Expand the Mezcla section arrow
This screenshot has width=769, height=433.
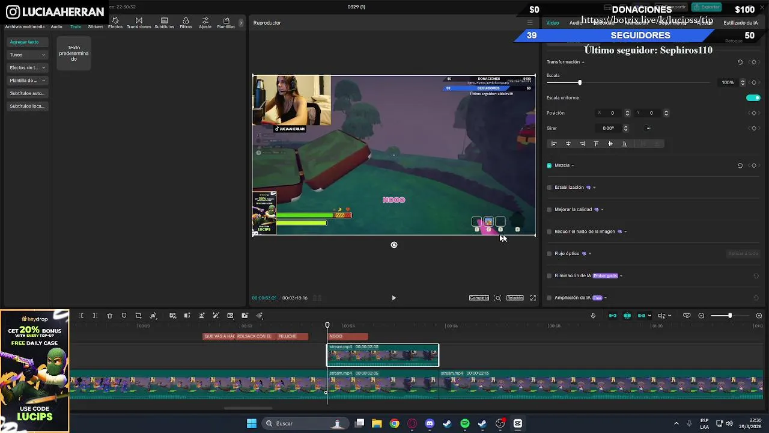[x=573, y=165]
